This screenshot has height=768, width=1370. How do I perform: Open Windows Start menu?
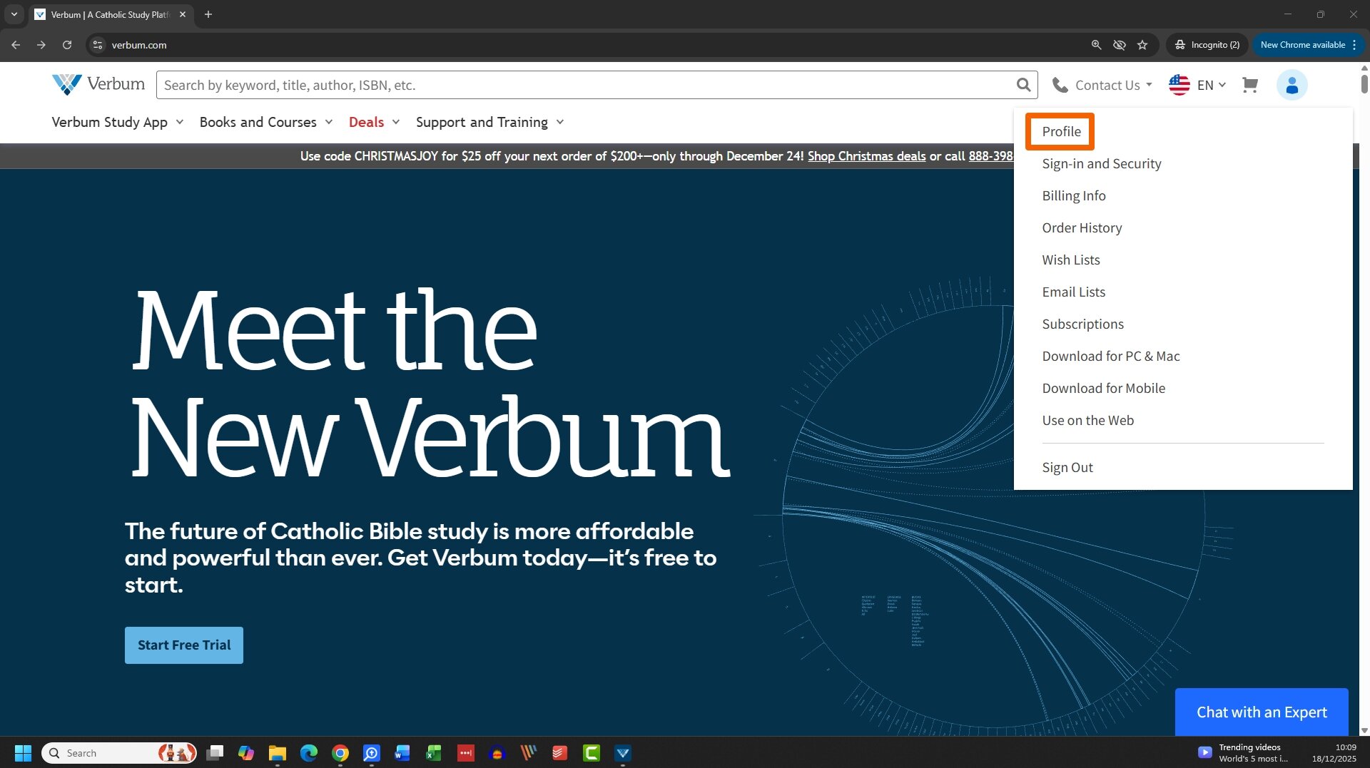click(23, 753)
